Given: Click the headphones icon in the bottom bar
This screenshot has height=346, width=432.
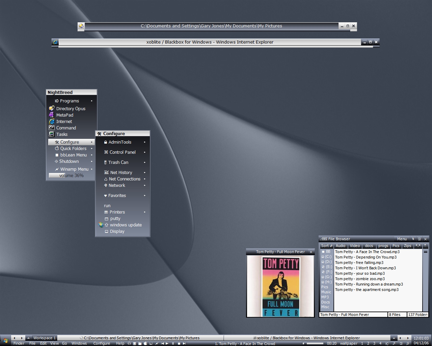Looking at the screenshot, I should (x=129, y=343).
